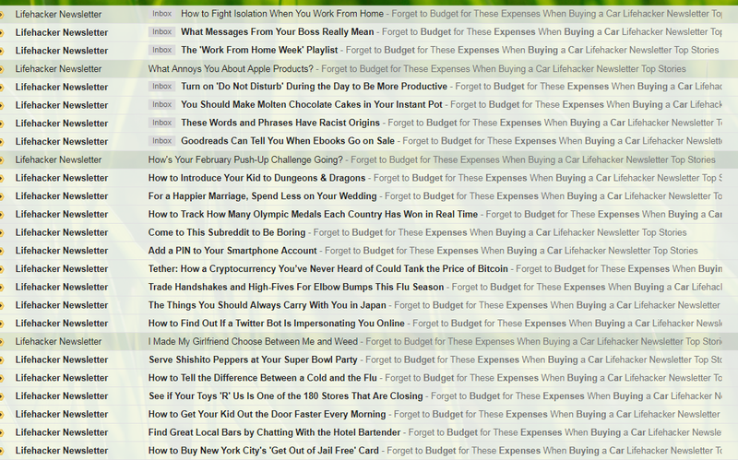This screenshot has width=738, height=460.
Task: Open the Molten Chocolate Cakes Instant Pot email
Action: point(312,104)
